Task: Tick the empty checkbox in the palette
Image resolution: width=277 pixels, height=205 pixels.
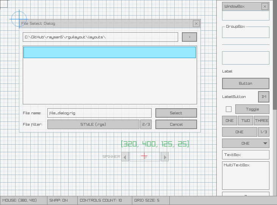Action: [228, 109]
